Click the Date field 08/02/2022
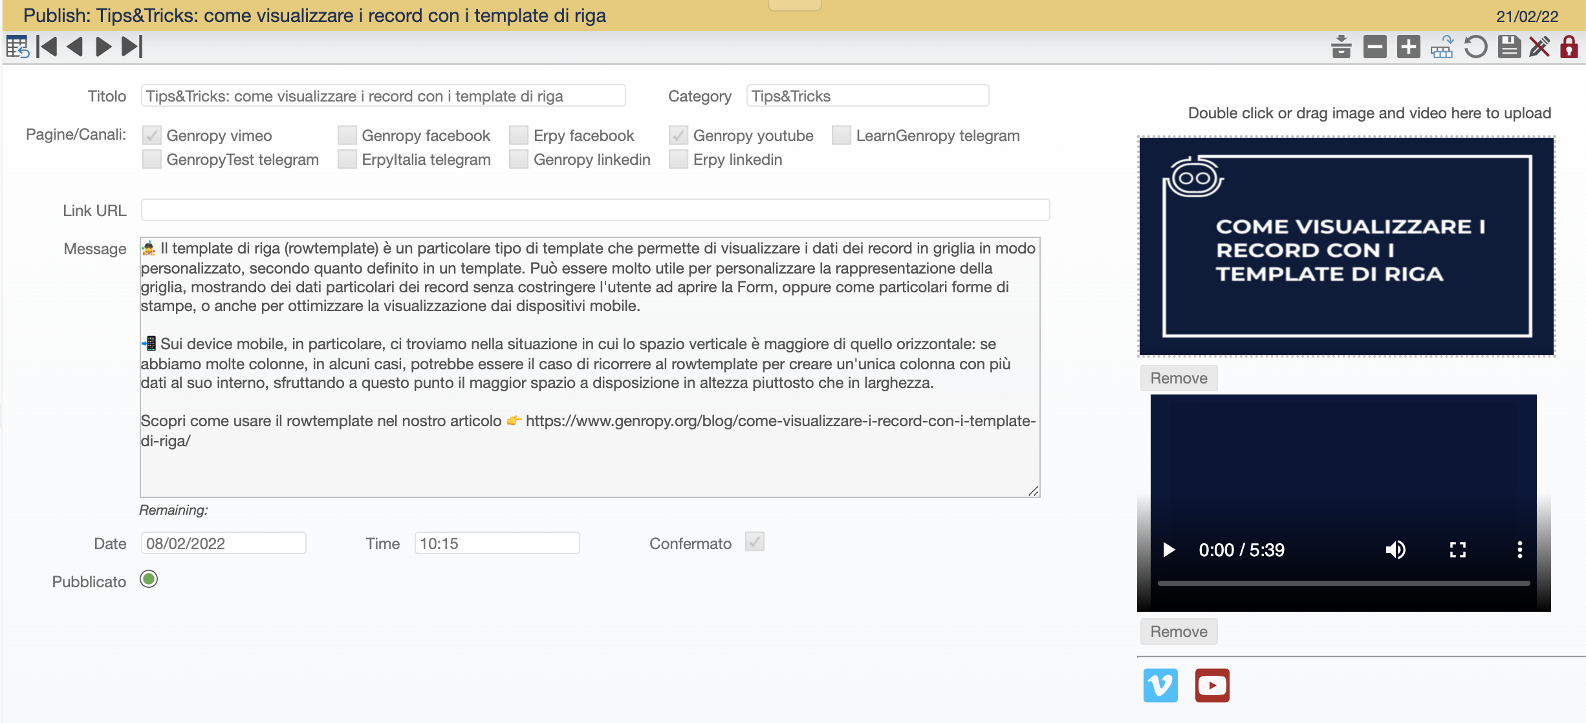The width and height of the screenshot is (1586, 723). [x=223, y=543]
